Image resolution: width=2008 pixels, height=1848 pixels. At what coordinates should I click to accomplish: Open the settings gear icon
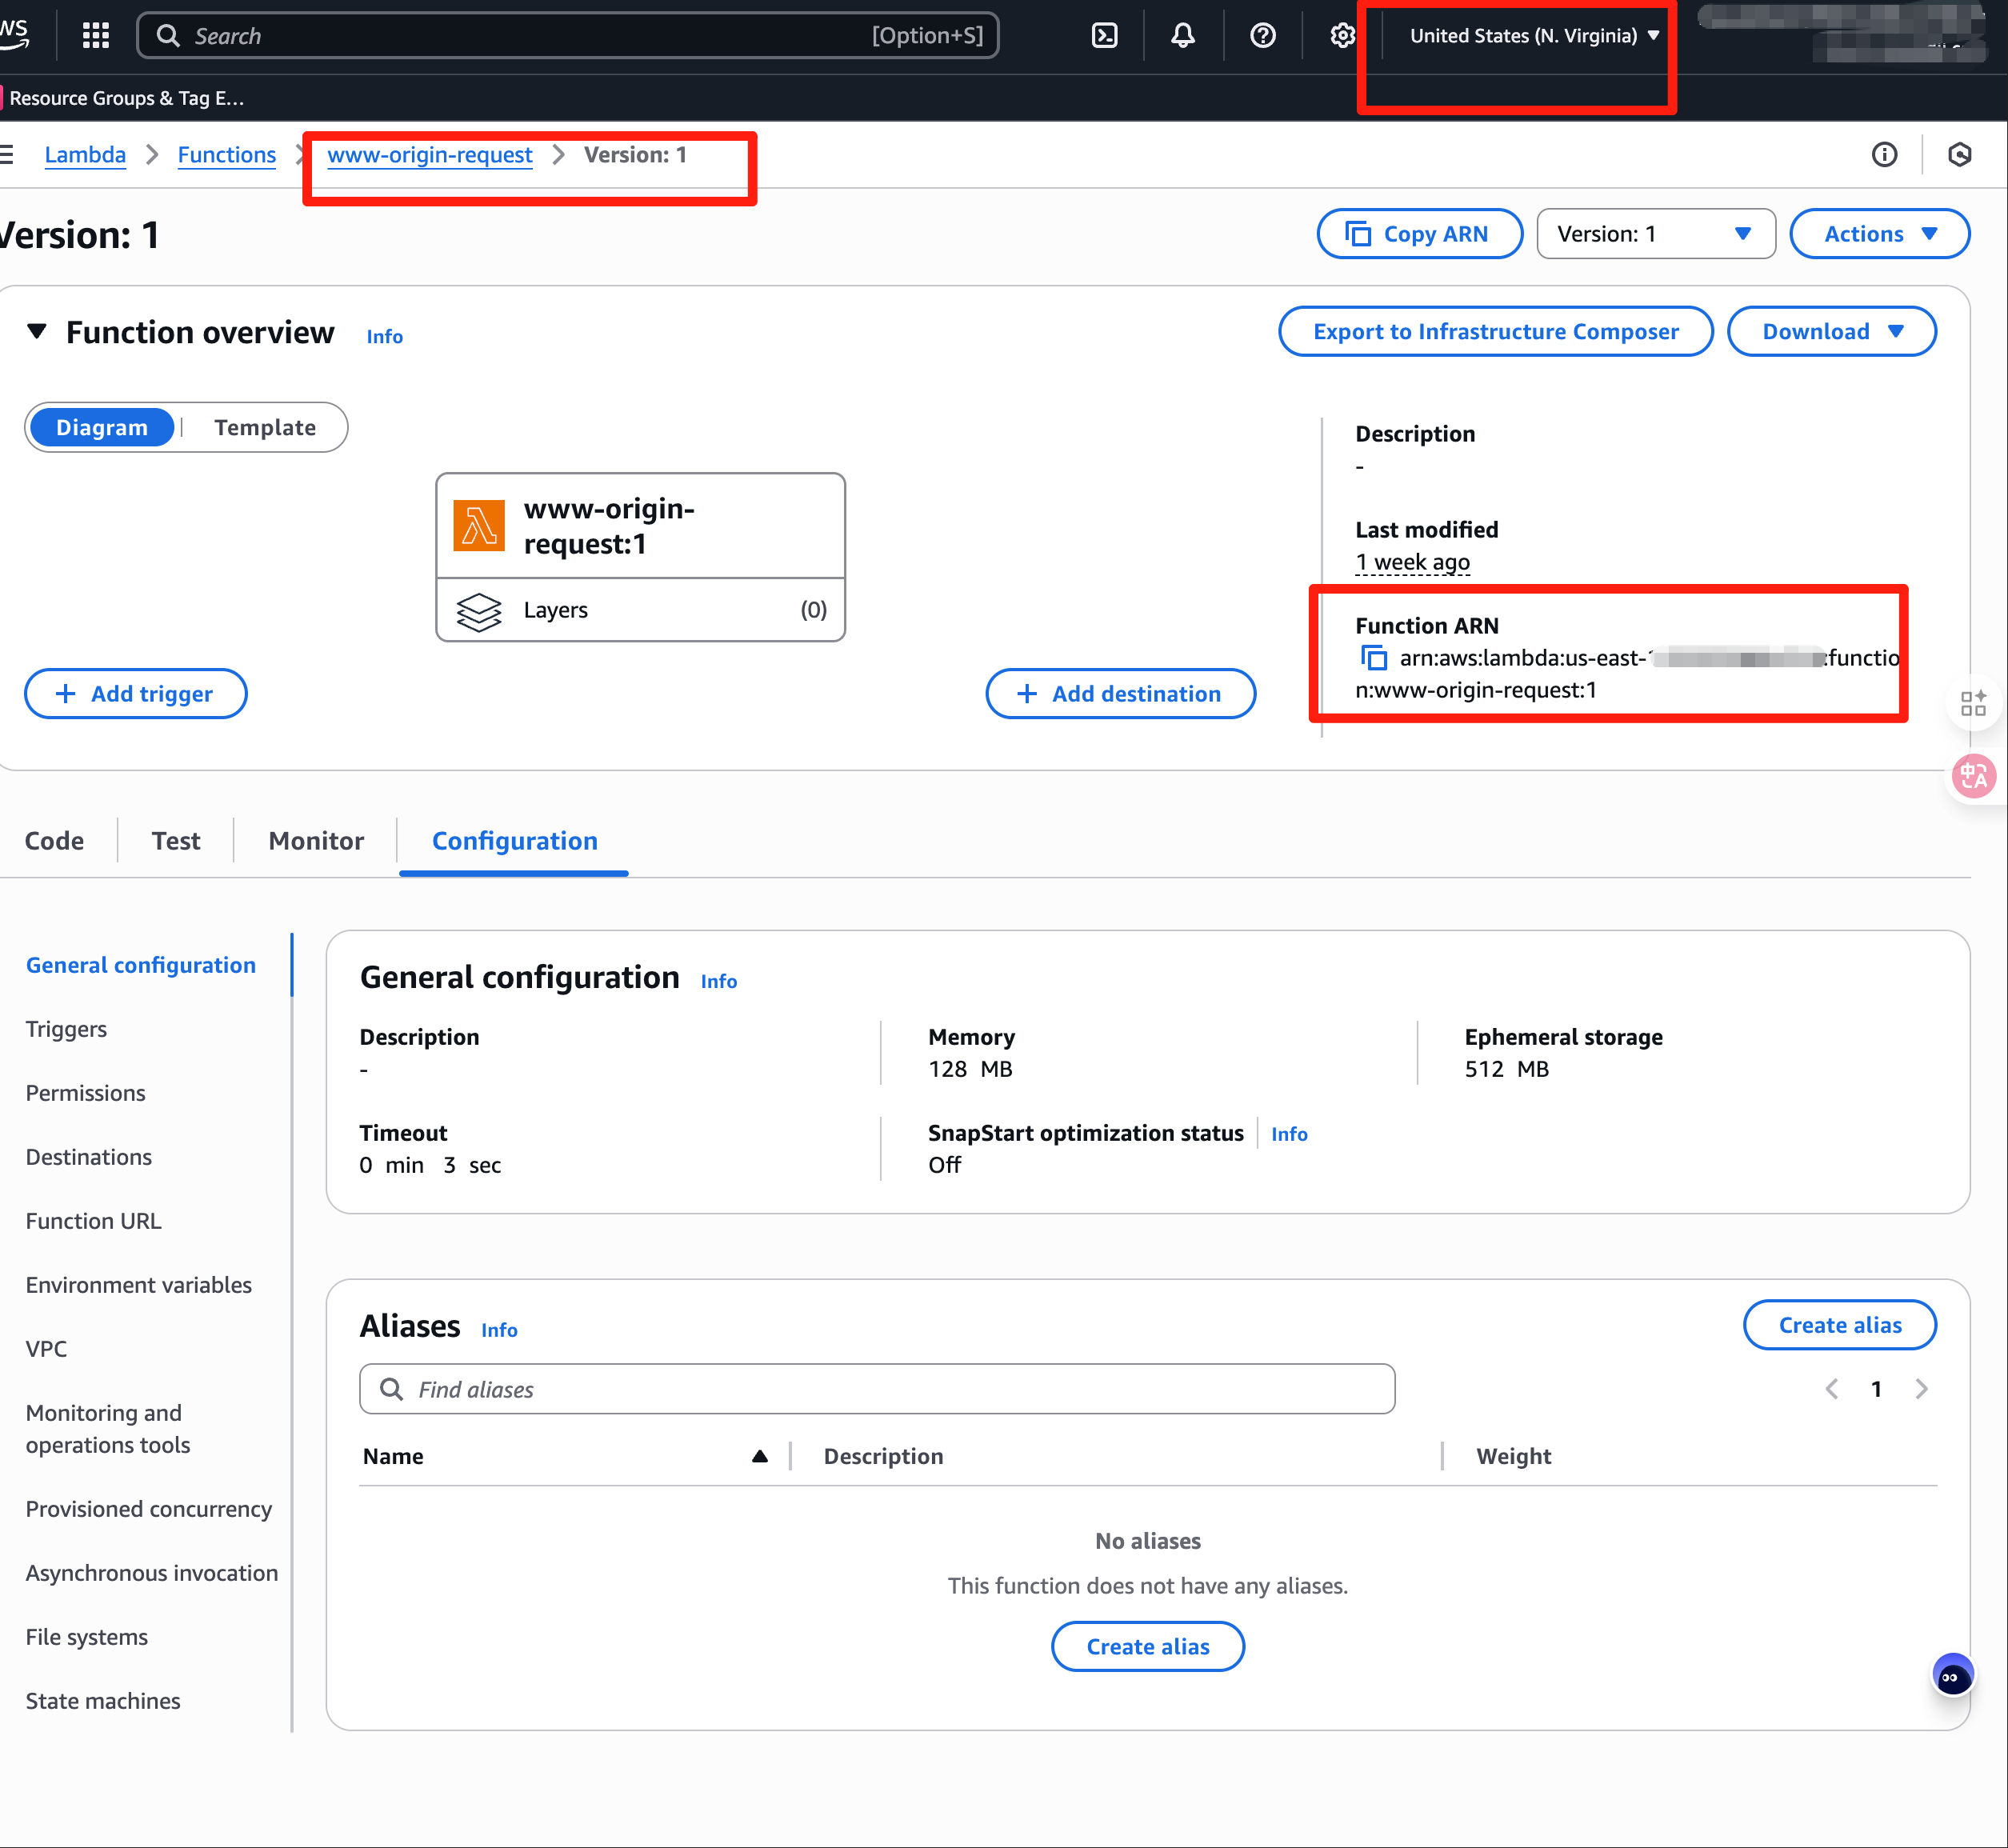[x=1342, y=36]
